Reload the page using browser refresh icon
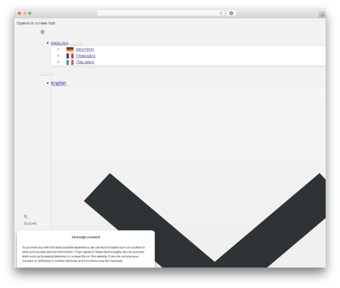 point(221,13)
